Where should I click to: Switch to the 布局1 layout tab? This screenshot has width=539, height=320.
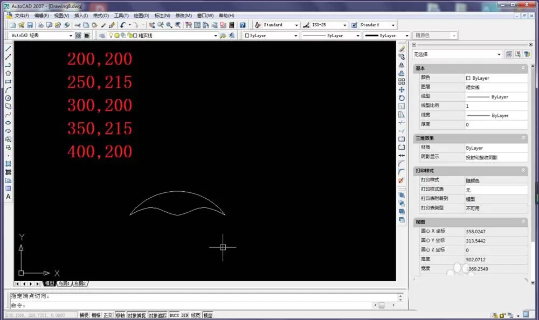tap(64, 283)
